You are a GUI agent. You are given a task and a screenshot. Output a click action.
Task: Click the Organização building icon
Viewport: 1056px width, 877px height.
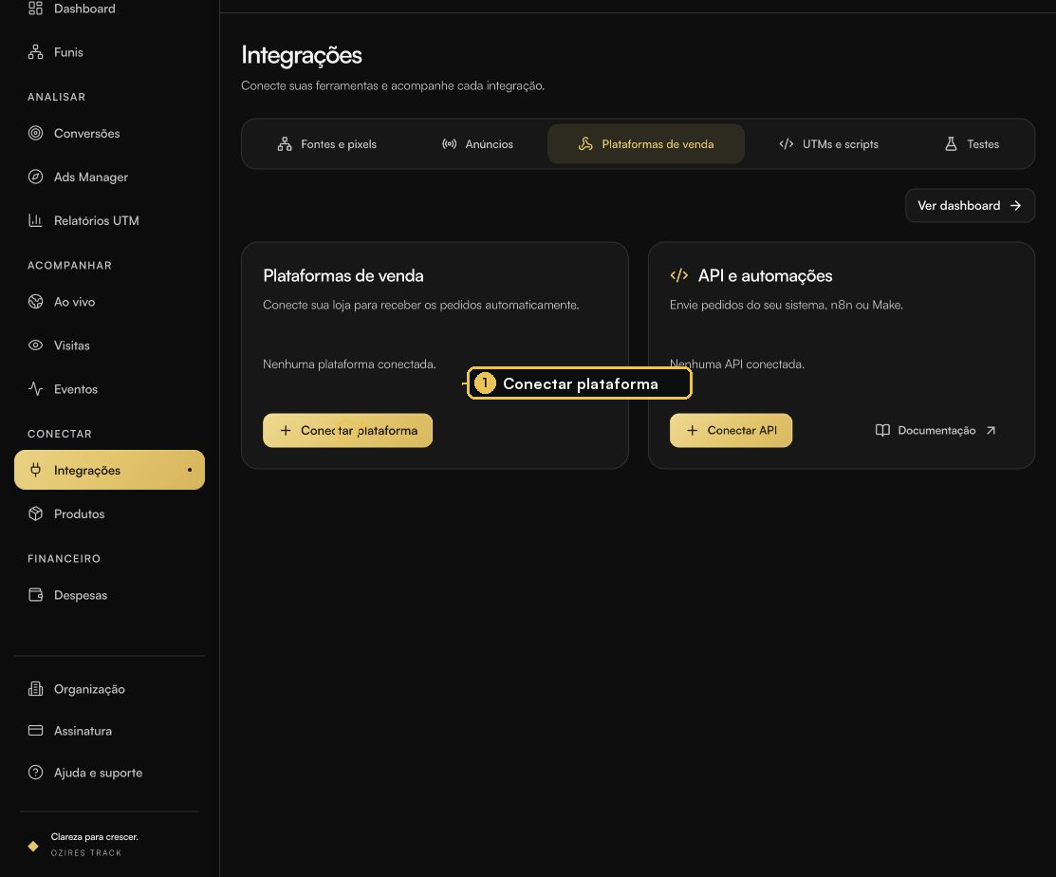tap(36, 688)
